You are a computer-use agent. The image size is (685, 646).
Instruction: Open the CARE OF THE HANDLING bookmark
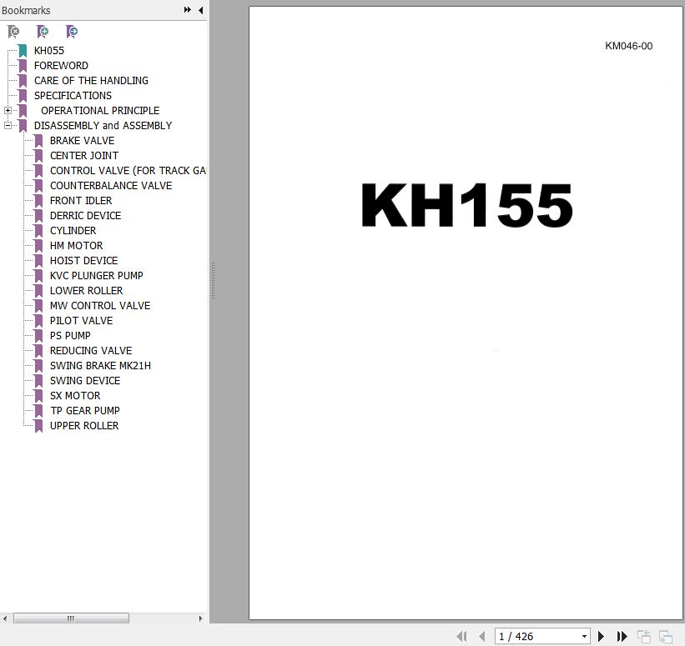[91, 81]
